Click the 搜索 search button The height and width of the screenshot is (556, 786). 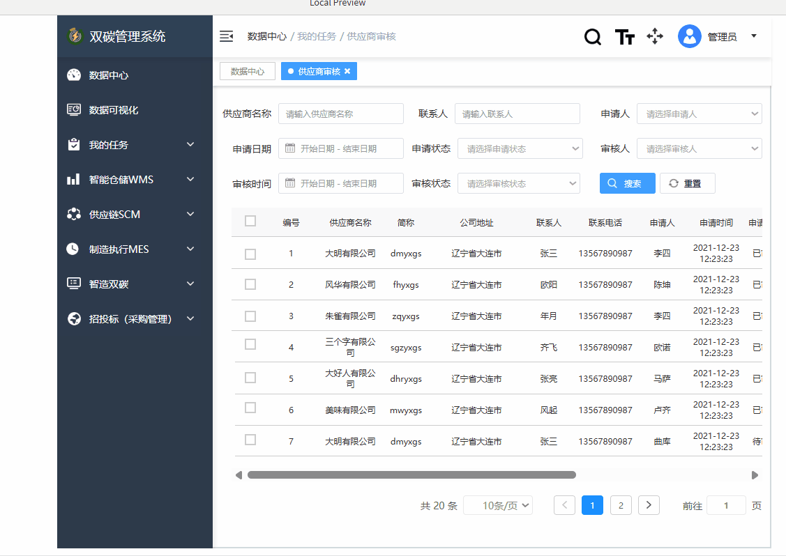[x=627, y=183]
